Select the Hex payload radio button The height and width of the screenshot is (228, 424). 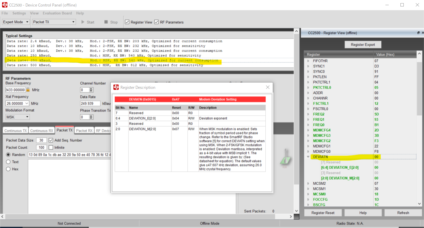click(x=8, y=169)
